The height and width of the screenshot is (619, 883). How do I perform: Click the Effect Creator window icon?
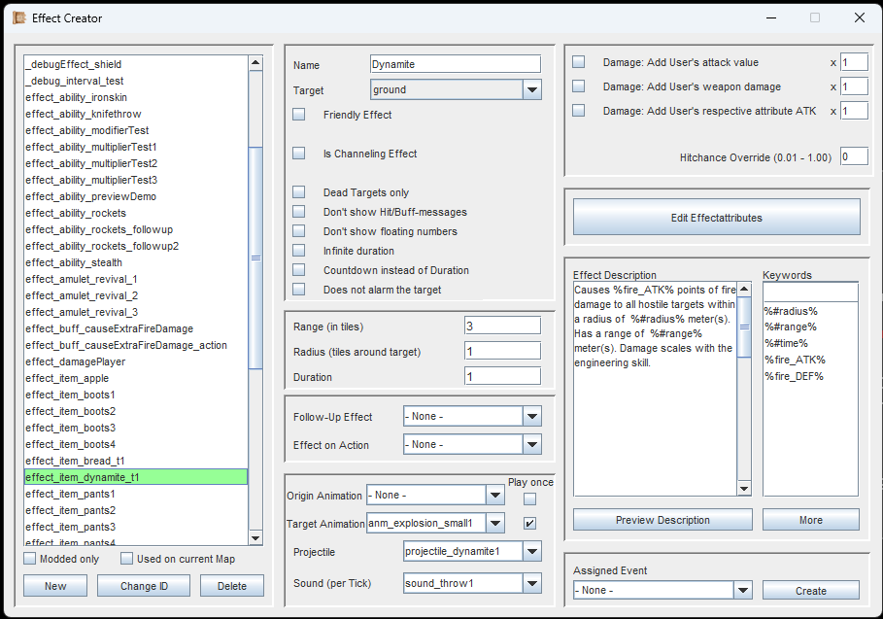click(18, 17)
